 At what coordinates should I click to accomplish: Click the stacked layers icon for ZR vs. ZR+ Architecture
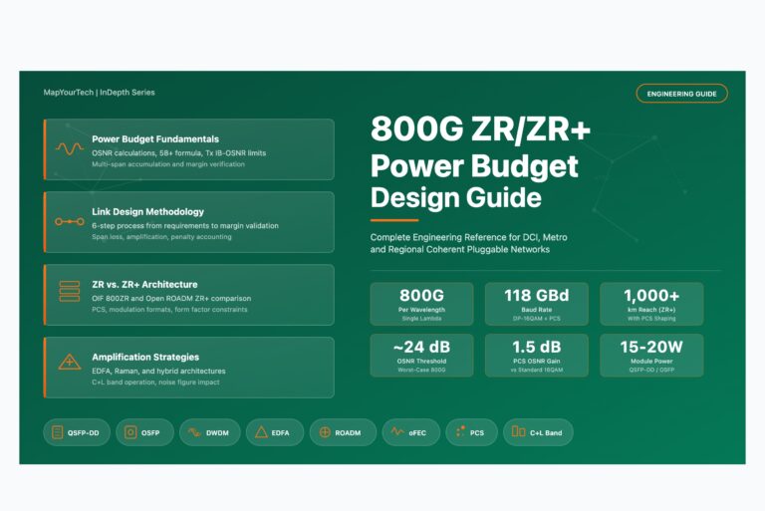(69, 292)
